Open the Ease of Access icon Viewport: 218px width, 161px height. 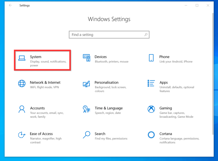22,135
